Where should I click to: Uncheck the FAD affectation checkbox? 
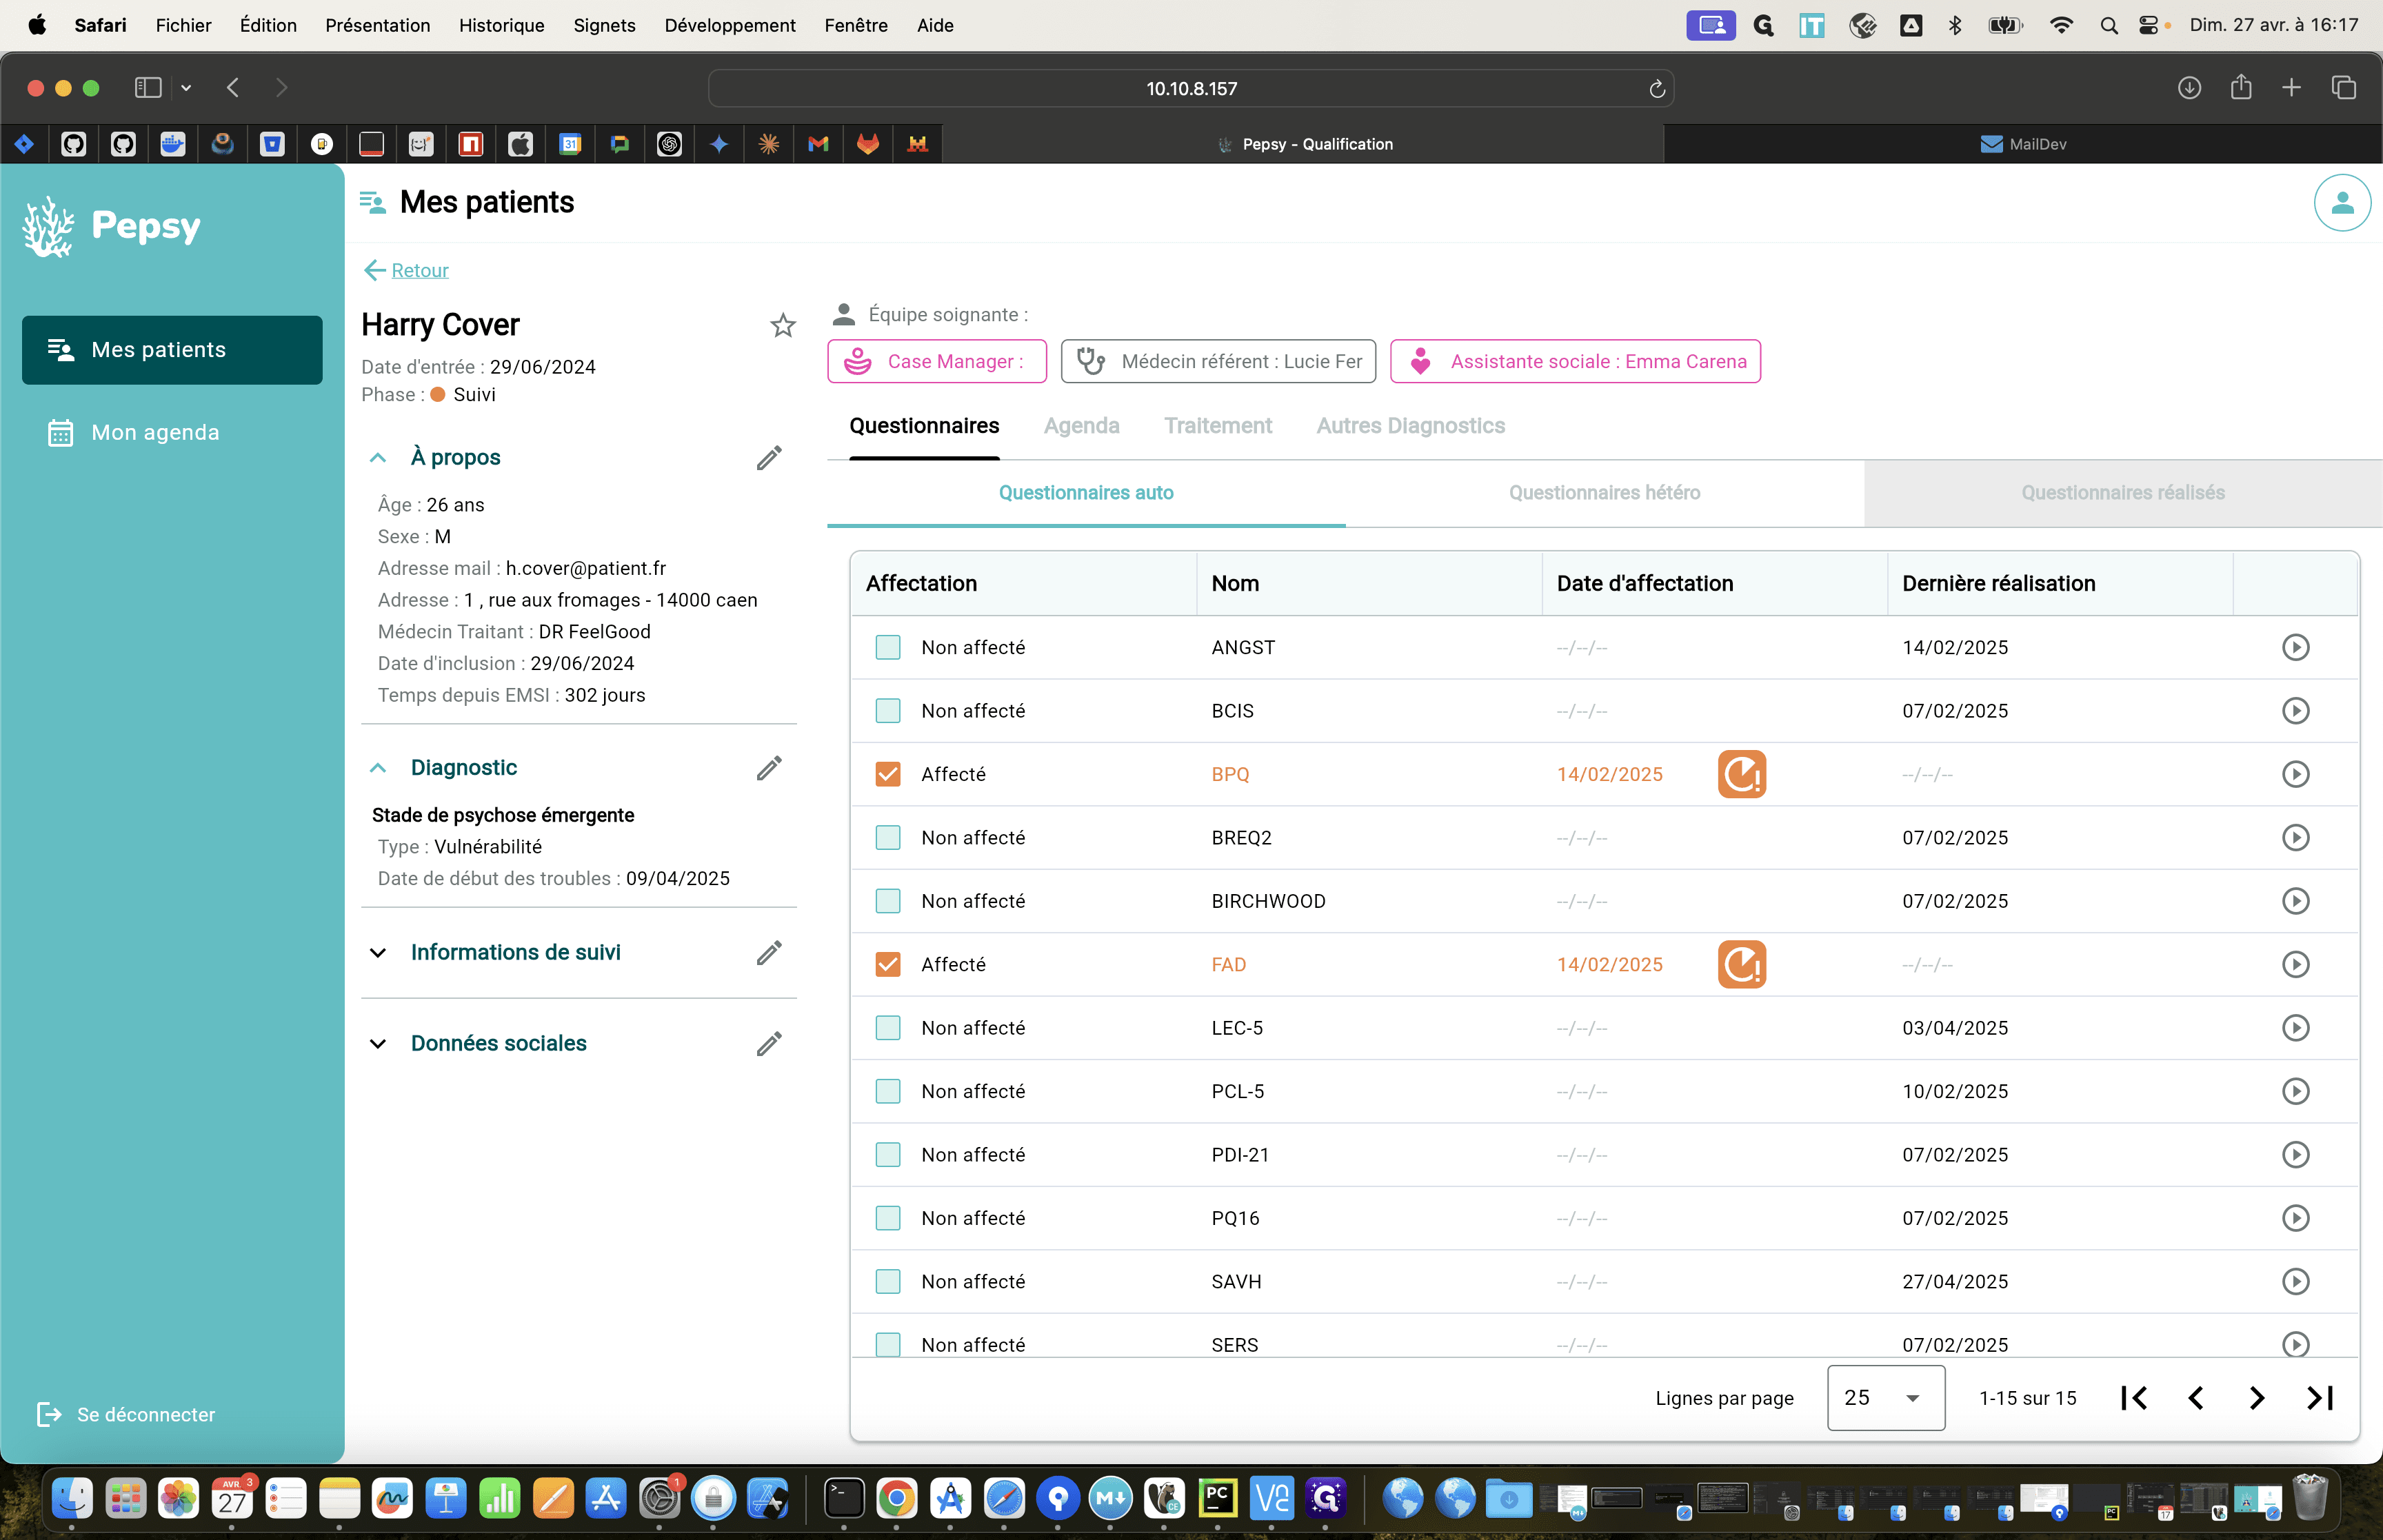888,965
